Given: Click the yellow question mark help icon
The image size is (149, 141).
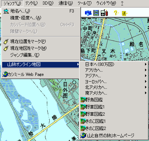Looking at the screenshot, I should pos(116,13).
